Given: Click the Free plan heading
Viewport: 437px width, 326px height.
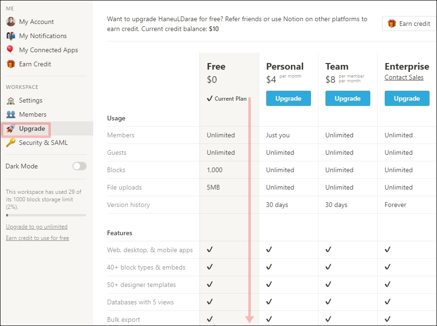Looking at the screenshot, I should pyautogui.click(x=216, y=66).
